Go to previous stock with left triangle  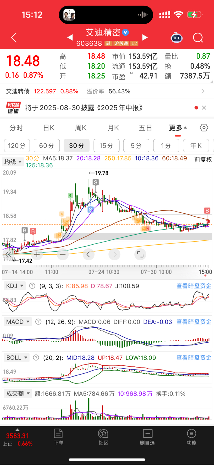70,37
